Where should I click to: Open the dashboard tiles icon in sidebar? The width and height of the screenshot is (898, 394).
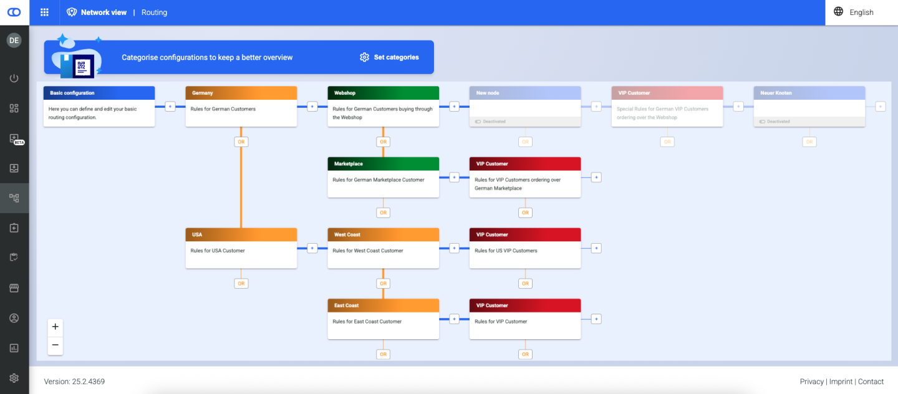(14, 108)
